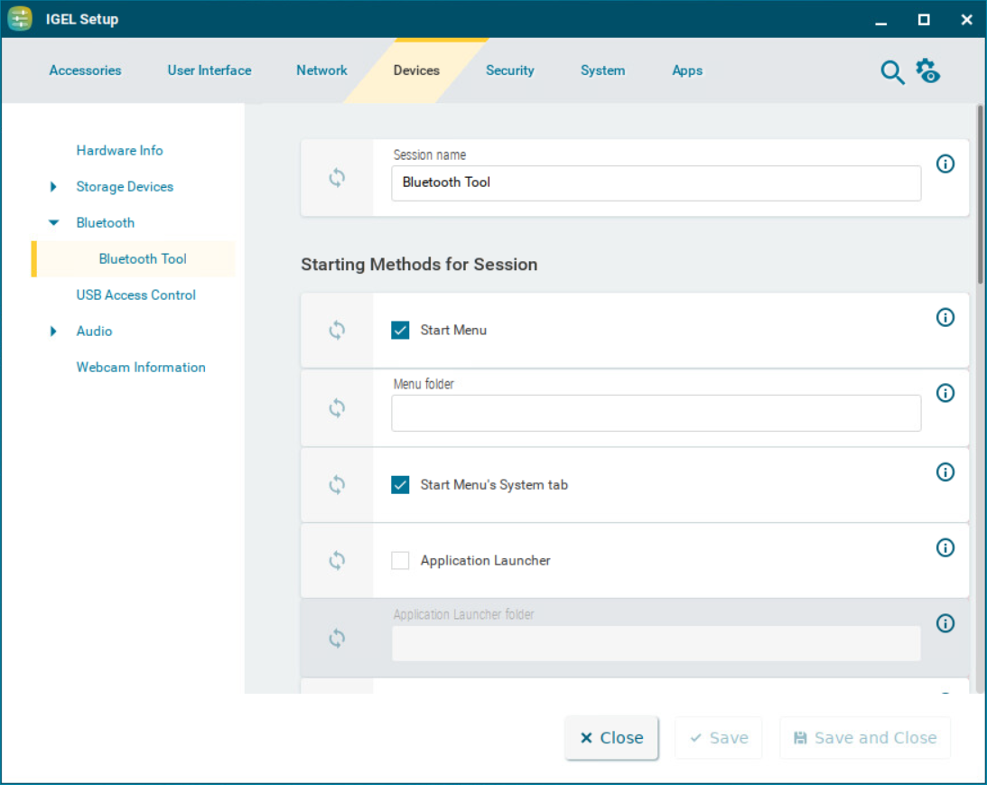The image size is (987, 785).
Task: Uncheck the Start Menu checkbox
Action: tap(400, 331)
